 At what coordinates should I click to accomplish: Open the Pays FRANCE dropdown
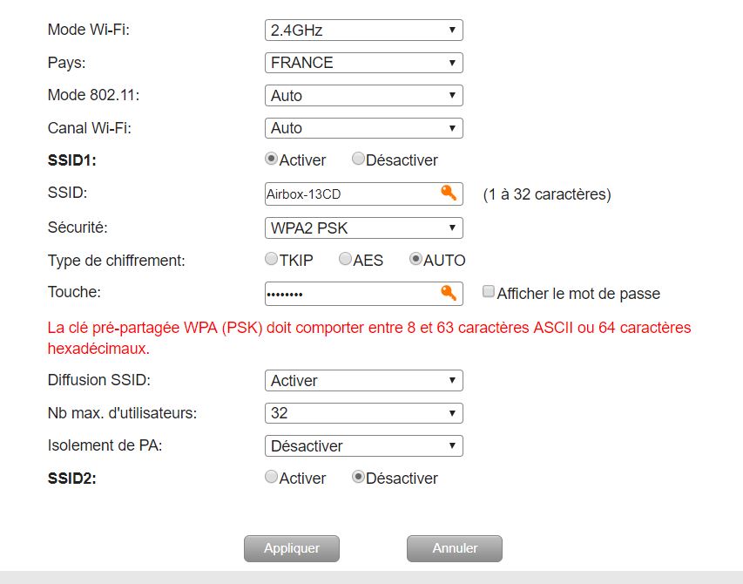click(x=364, y=63)
